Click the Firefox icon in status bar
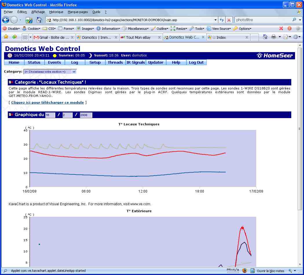 (x=245, y=271)
